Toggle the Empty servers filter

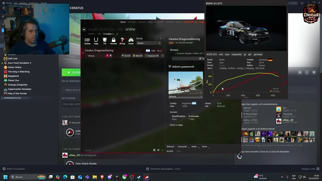[x=96, y=41]
